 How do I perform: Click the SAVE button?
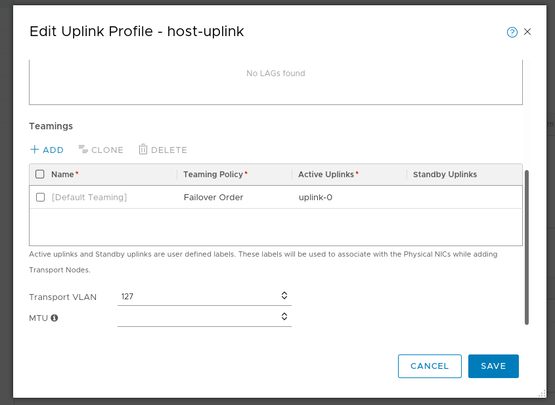pyautogui.click(x=493, y=366)
